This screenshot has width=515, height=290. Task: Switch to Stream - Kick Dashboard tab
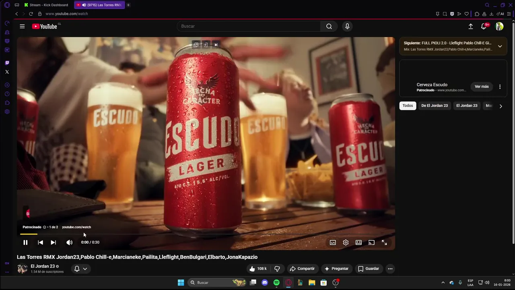[45, 5]
